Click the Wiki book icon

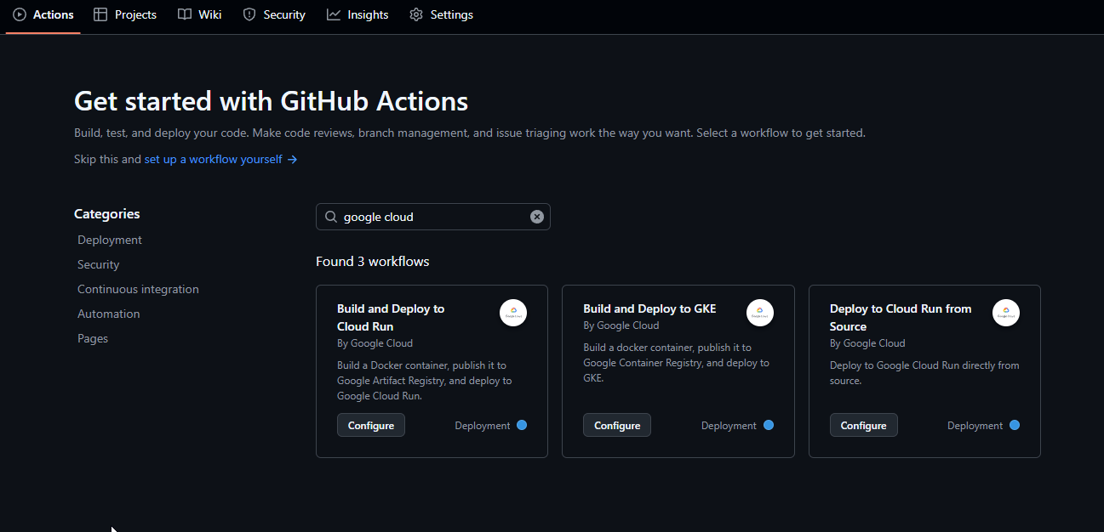point(185,14)
